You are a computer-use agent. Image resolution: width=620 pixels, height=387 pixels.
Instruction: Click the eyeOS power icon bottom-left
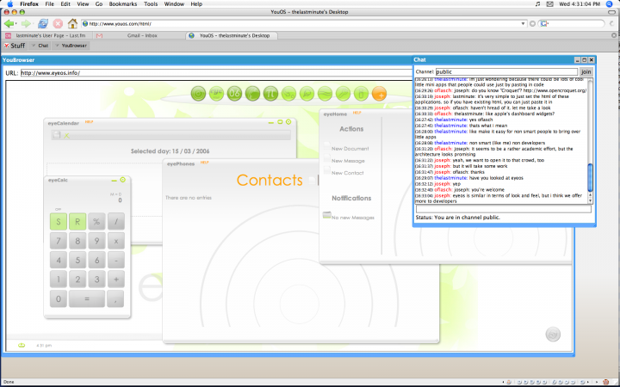point(22,345)
